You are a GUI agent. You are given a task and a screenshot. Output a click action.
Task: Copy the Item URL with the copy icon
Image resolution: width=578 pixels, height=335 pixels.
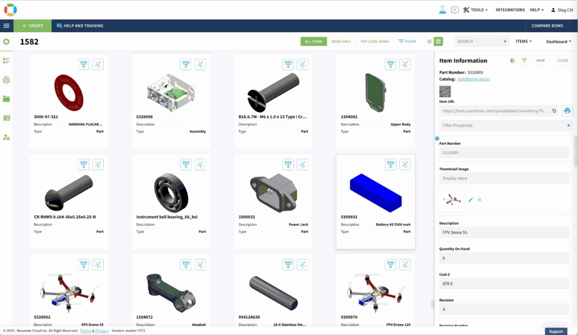(x=554, y=111)
